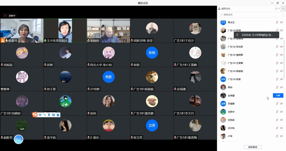Viewport: 286px width, 151px height.
Task: Select 张春玲 host video tile
Action: [x=22, y=31]
